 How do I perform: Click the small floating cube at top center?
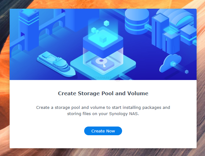click(106, 23)
